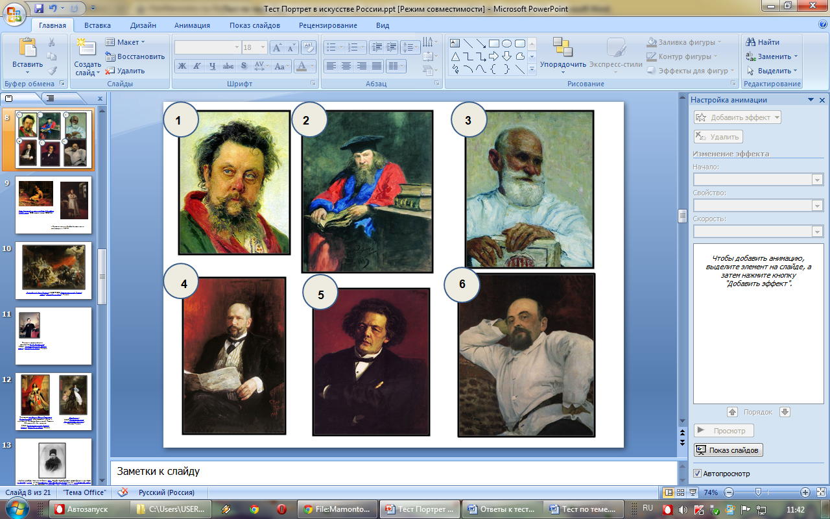This screenshot has width=830, height=519.
Task: Apply strikethrough with the abc icon
Action: [228, 66]
